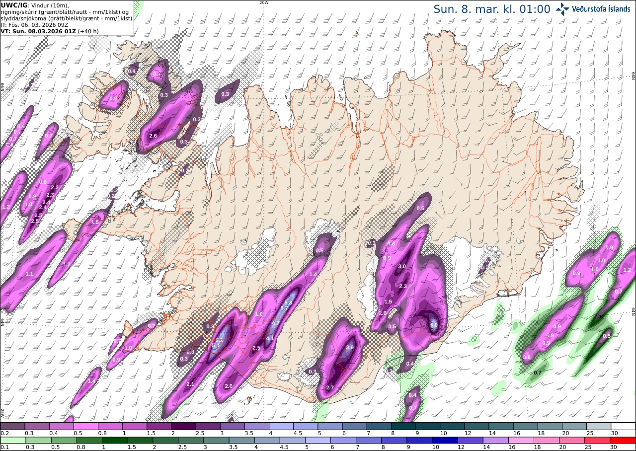Click the 'Veðurstofa Íslands' name text
The width and height of the screenshot is (636, 451).
tap(601, 9)
